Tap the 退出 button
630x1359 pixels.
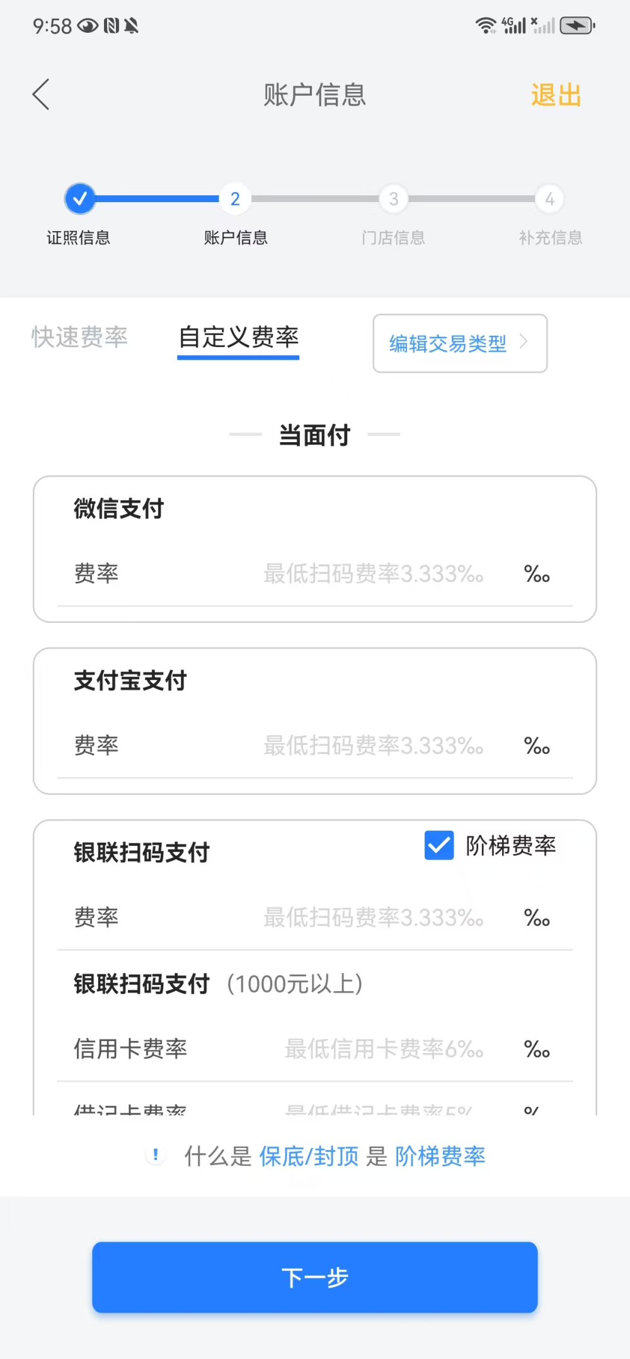click(556, 95)
